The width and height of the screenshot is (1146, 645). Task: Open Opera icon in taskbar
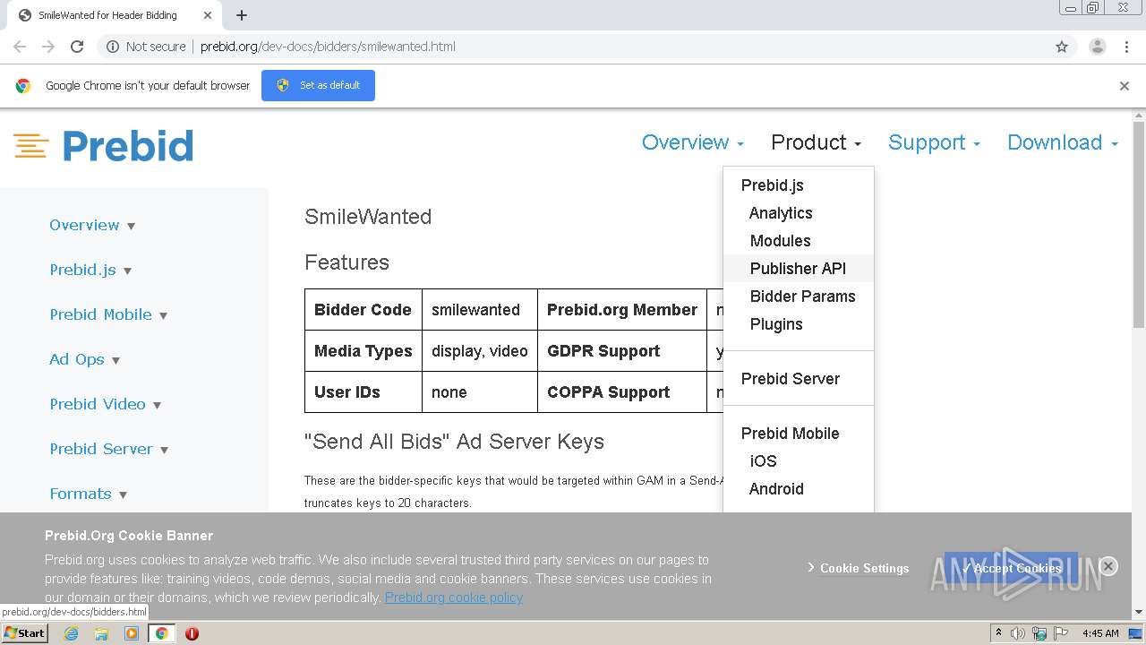coord(192,633)
